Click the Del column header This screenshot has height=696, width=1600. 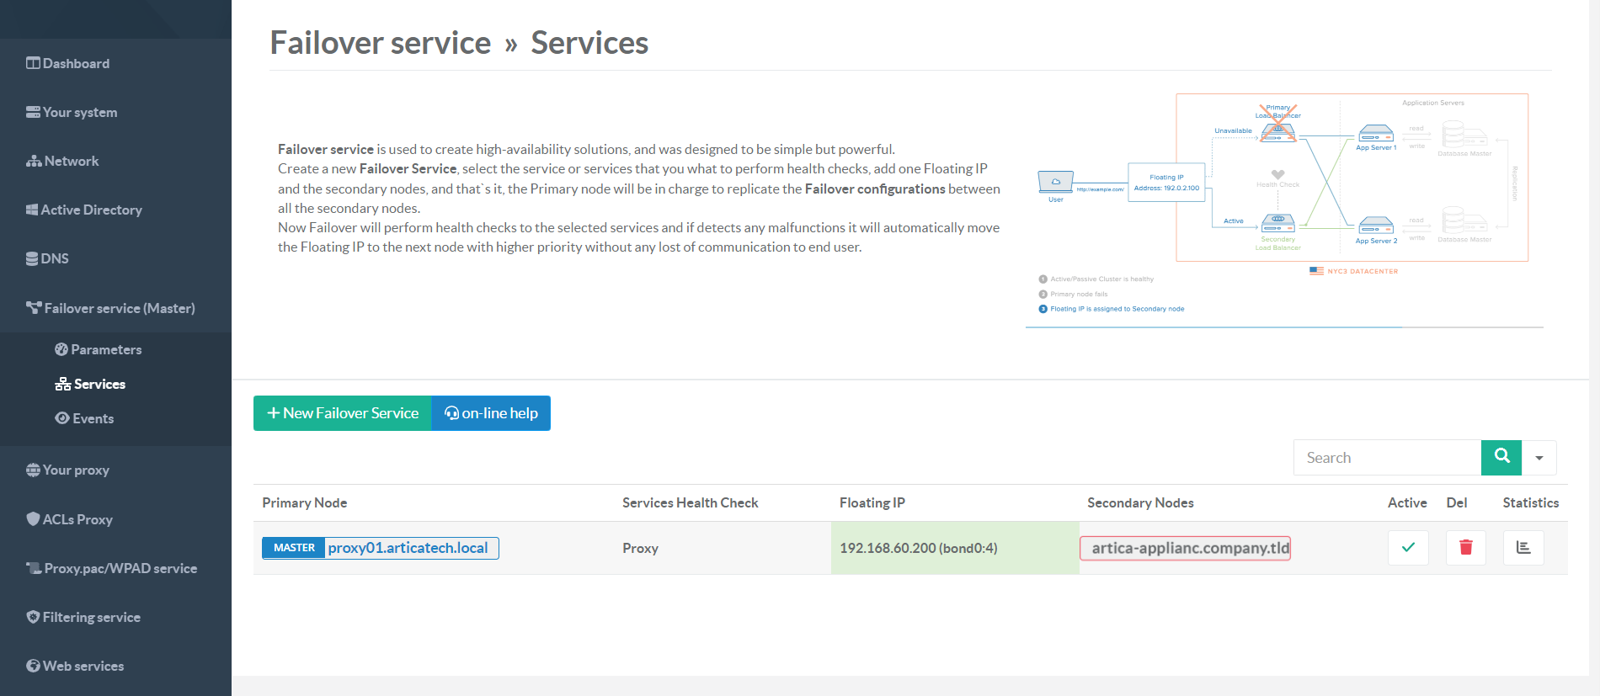pyautogui.click(x=1457, y=502)
